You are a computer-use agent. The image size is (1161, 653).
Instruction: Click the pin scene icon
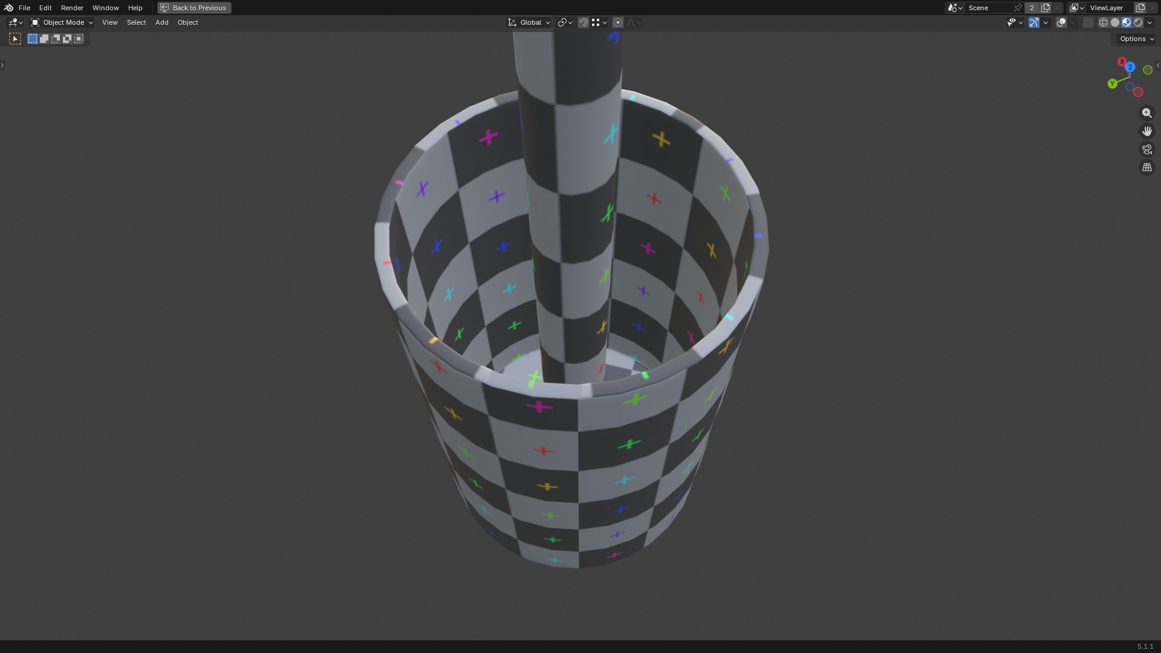point(1018,8)
